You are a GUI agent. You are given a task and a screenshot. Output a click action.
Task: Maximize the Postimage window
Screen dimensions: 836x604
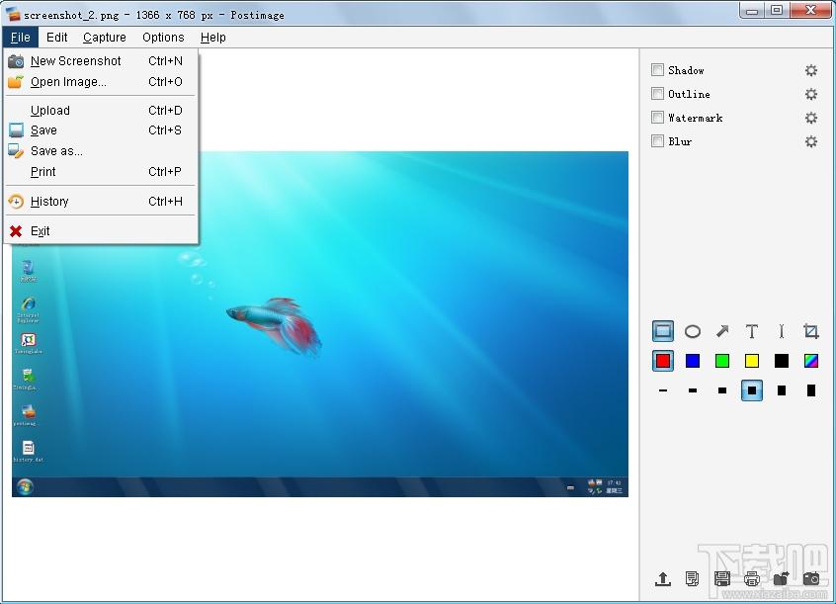coord(778,11)
